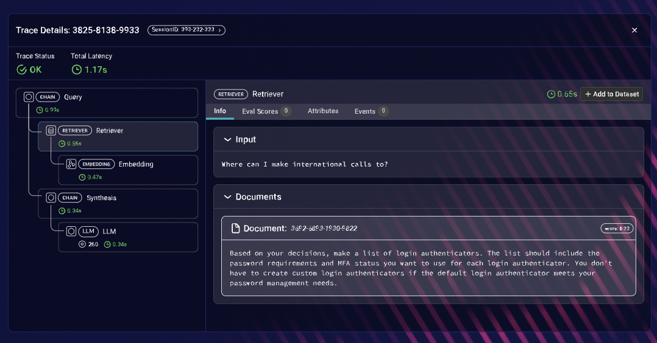
Task: Click the 0.99s value under Query
Action: point(52,110)
